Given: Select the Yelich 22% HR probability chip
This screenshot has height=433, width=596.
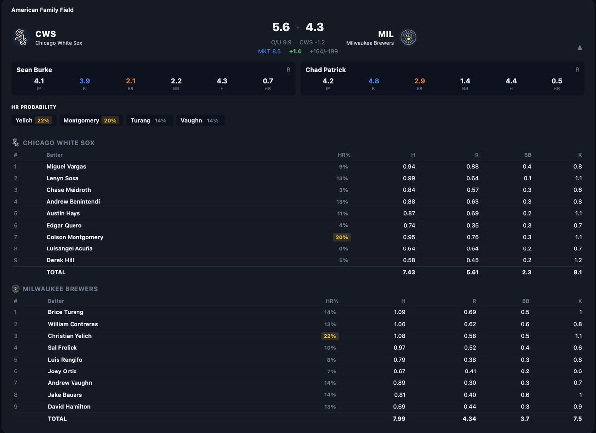Looking at the screenshot, I should [34, 121].
